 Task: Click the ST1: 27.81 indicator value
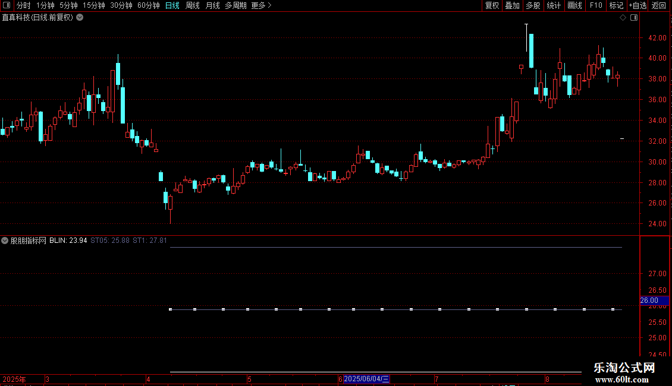click(150, 241)
